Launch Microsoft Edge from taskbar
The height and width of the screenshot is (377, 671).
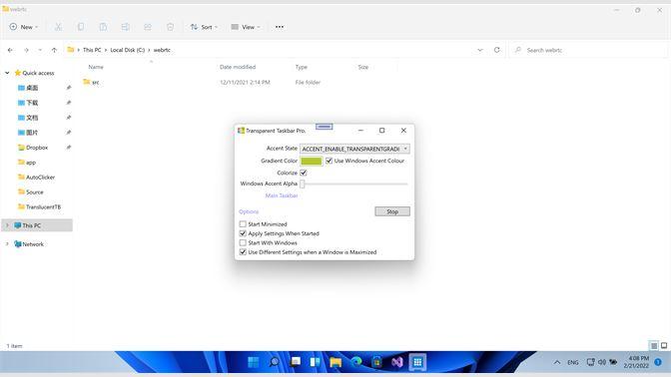pyautogui.click(x=356, y=362)
